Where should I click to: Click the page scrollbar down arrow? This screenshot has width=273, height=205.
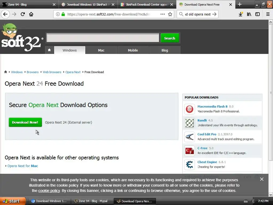[271, 195]
